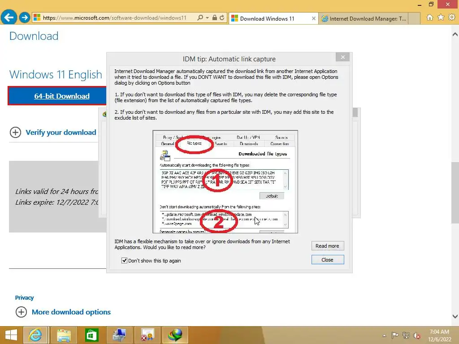The height and width of the screenshot is (344, 459).
Task: Open the Privacy link
Action: click(24, 297)
